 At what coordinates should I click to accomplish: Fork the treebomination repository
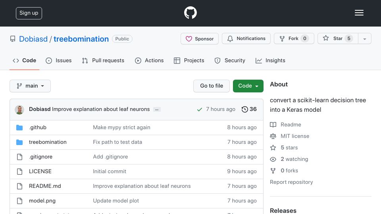294,38
